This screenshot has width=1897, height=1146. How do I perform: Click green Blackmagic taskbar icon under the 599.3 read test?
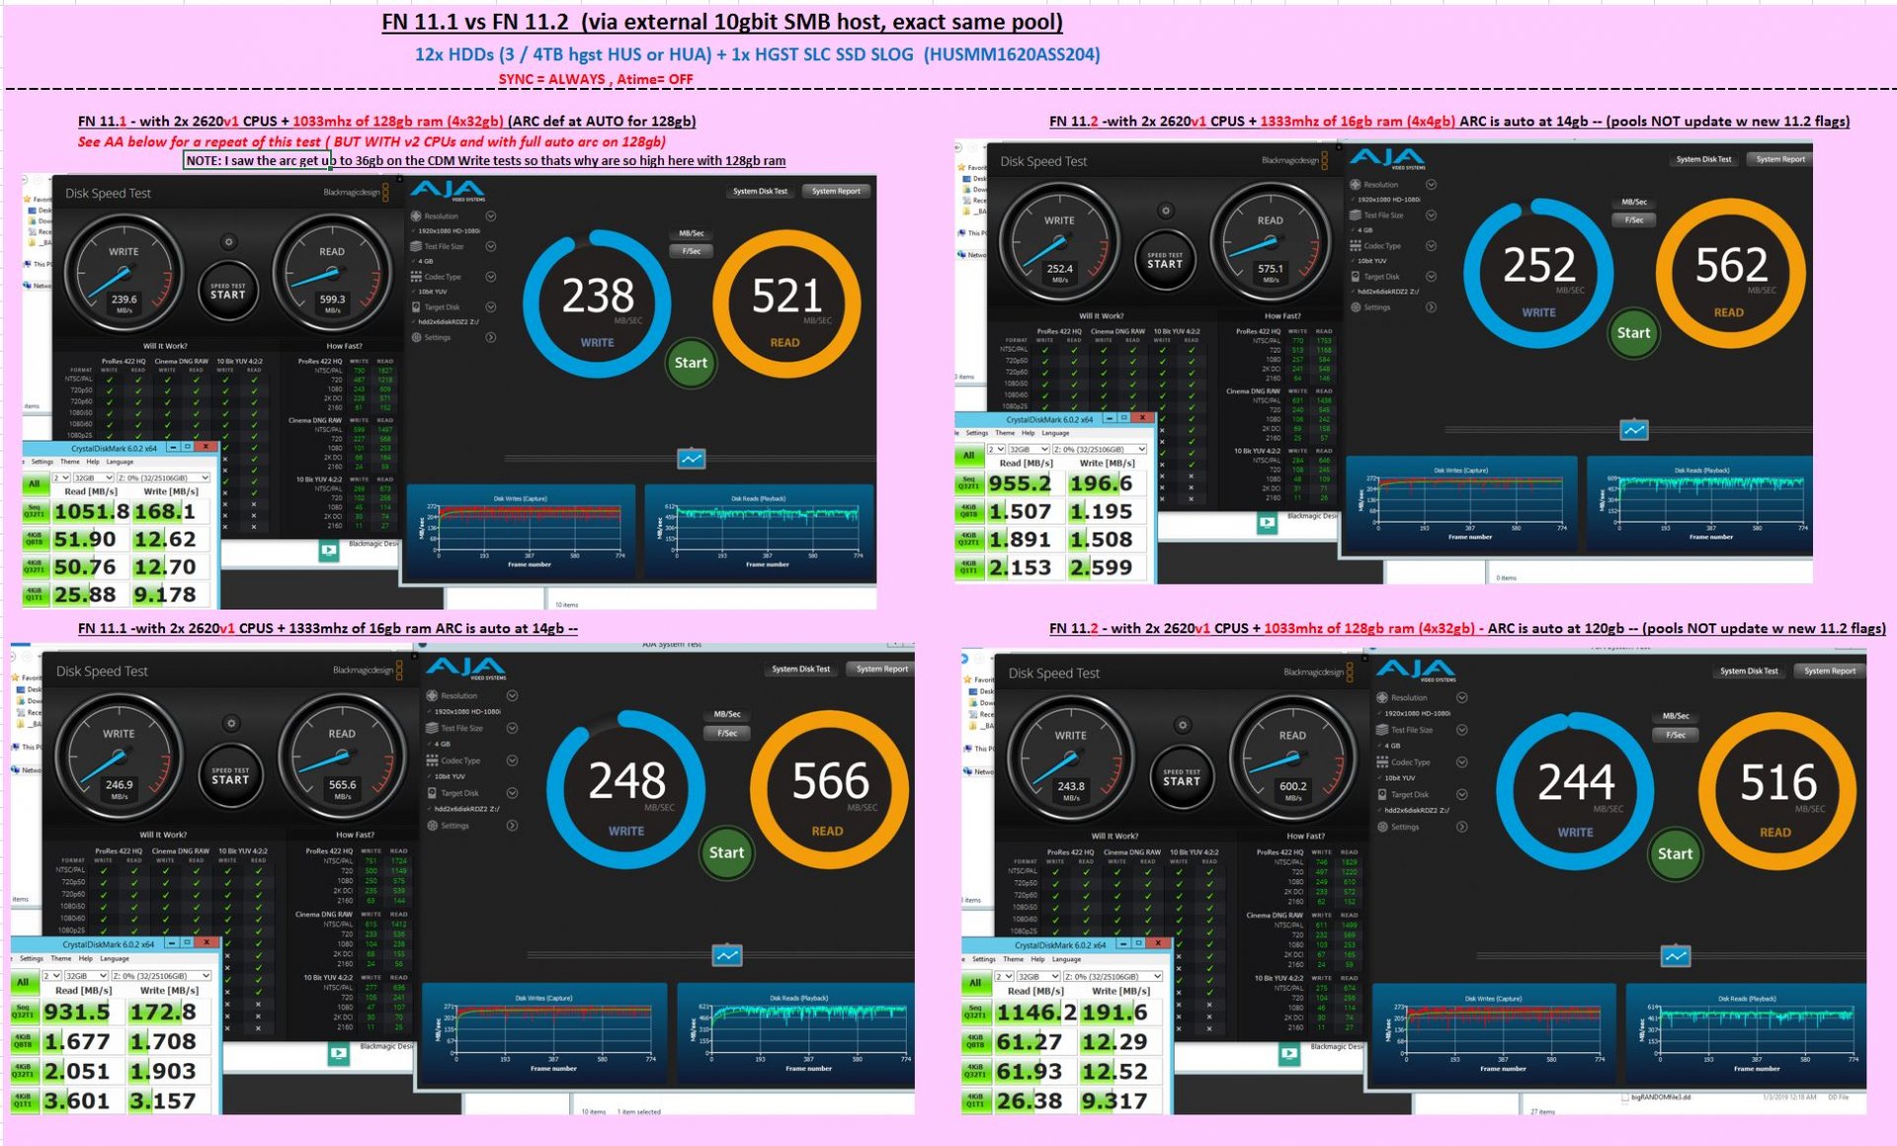pos(329,550)
